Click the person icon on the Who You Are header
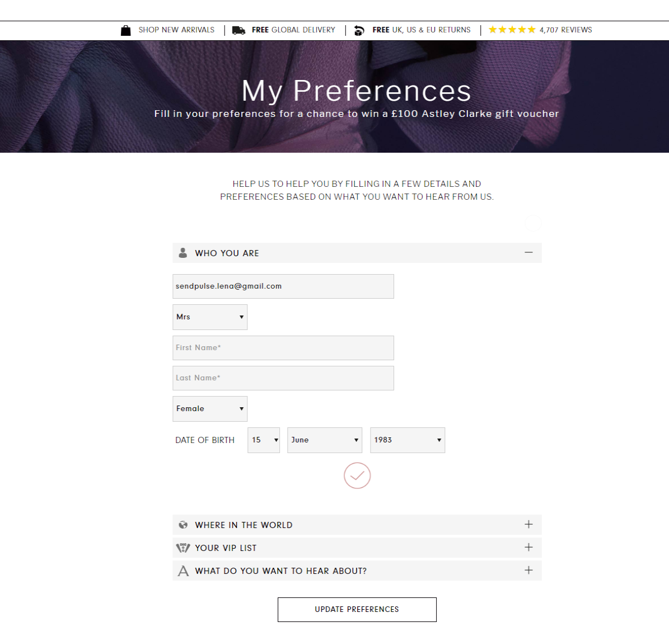669x636 pixels. click(x=183, y=252)
